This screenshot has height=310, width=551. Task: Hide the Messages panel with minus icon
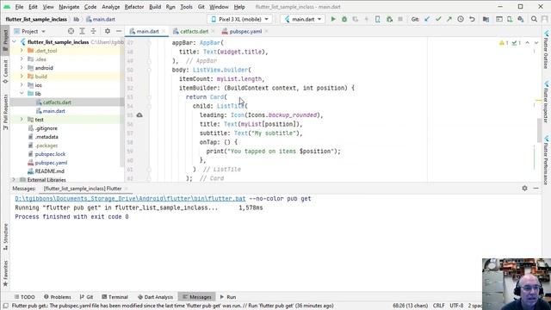point(536,189)
